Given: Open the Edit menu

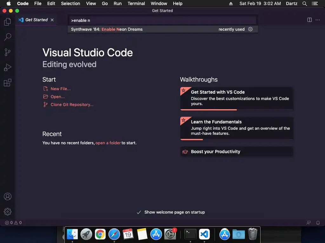Looking at the screenshot, I should pyautogui.click(x=51, y=3).
